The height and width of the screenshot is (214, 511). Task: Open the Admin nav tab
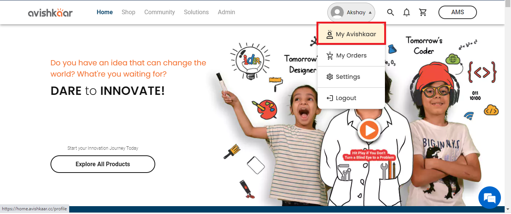click(226, 12)
